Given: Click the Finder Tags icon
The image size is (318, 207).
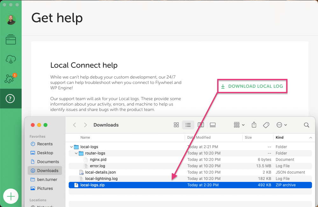Looking at the screenshot, I should [266, 125].
